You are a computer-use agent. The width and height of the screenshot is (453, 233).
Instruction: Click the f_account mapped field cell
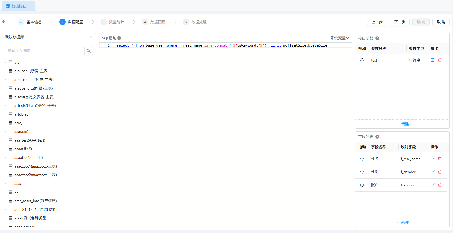(x=409, y=185)
